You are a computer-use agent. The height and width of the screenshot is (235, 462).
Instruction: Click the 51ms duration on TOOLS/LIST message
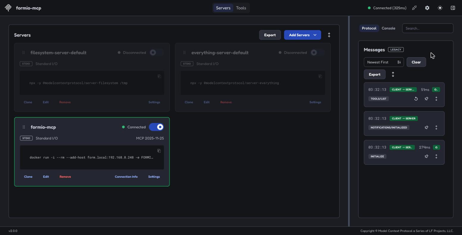click(x=425, y=90)
